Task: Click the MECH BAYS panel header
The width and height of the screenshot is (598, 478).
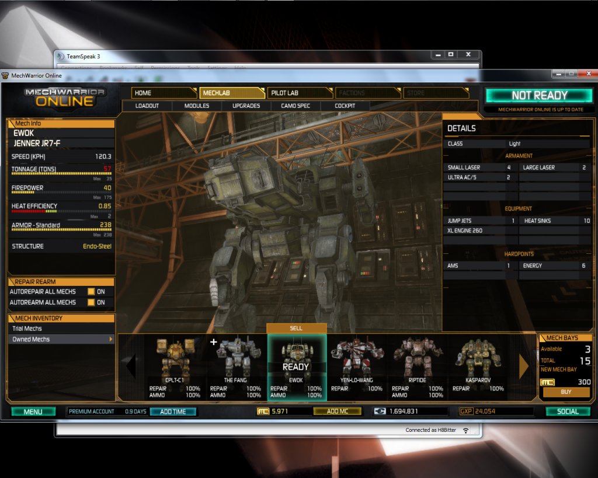Action: pyautogui.click(x=565, y=338)
